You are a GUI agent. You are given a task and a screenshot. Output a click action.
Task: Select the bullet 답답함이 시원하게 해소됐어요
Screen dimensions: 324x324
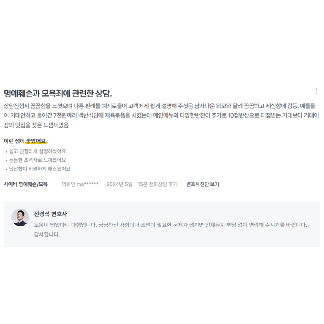click(x=40, y=169)
